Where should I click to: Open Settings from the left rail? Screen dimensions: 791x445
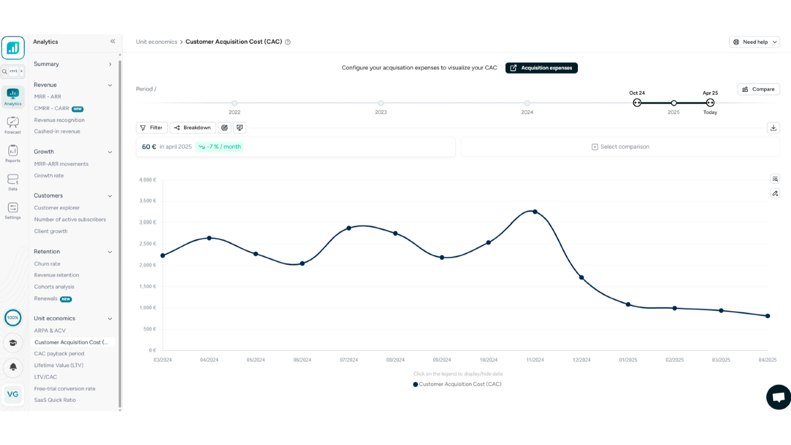13,210
